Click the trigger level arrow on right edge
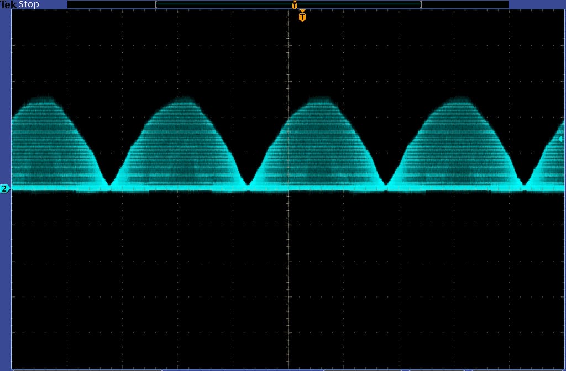This screenshot has height=371, width=566. [x=560, y=139]
